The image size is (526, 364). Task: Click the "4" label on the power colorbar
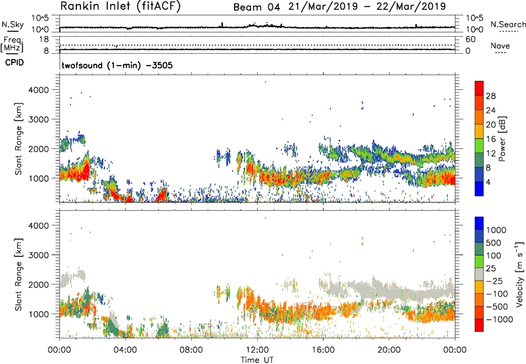tap(489, 183)
